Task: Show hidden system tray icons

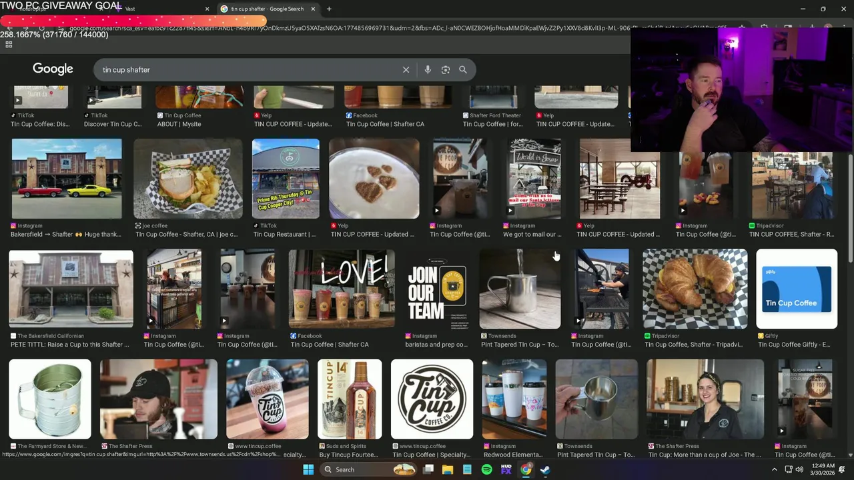Action: click(x=775, y=469)
